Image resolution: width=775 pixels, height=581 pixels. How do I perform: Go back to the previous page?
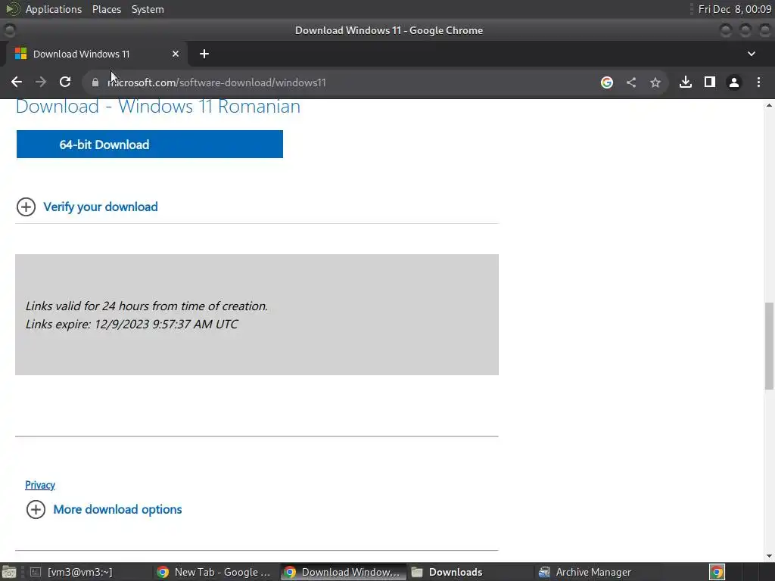[17, 82]
